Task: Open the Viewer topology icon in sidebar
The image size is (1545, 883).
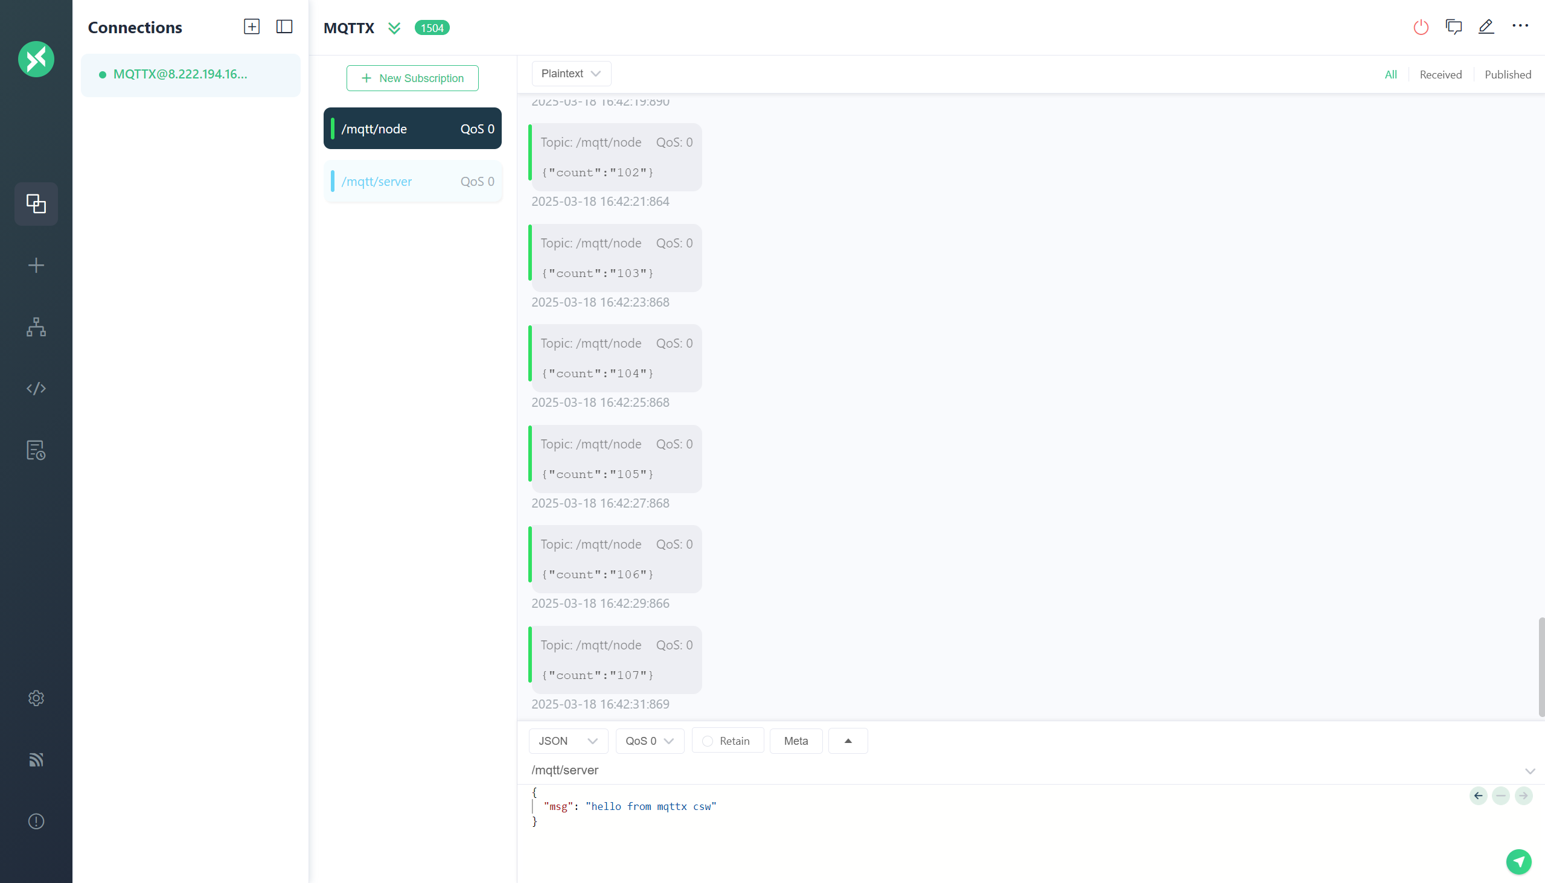Action: [x=36, y=327]
